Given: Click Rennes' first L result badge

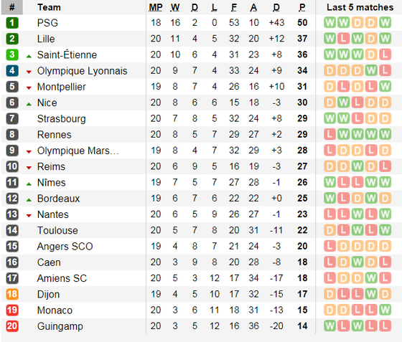Looking at the screenshot, I should click(329, 134).
